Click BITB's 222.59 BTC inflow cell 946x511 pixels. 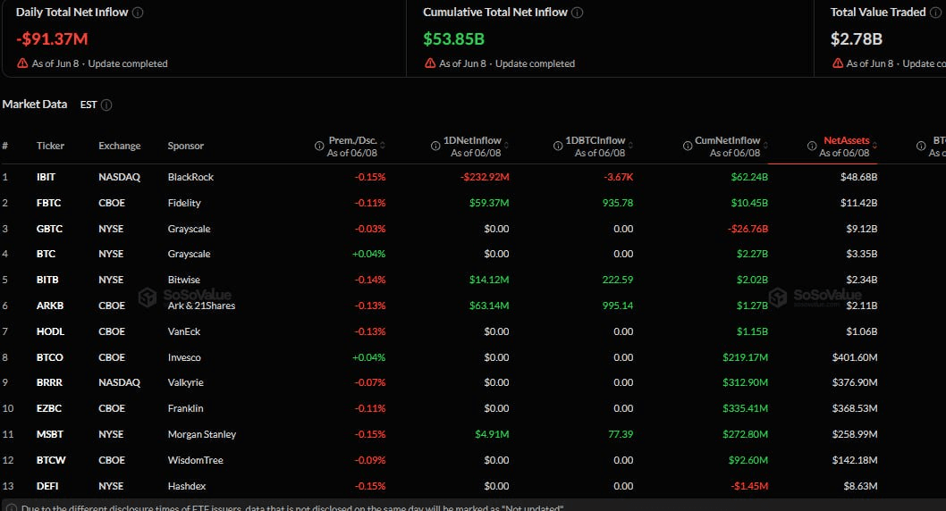tap(618, 281)
